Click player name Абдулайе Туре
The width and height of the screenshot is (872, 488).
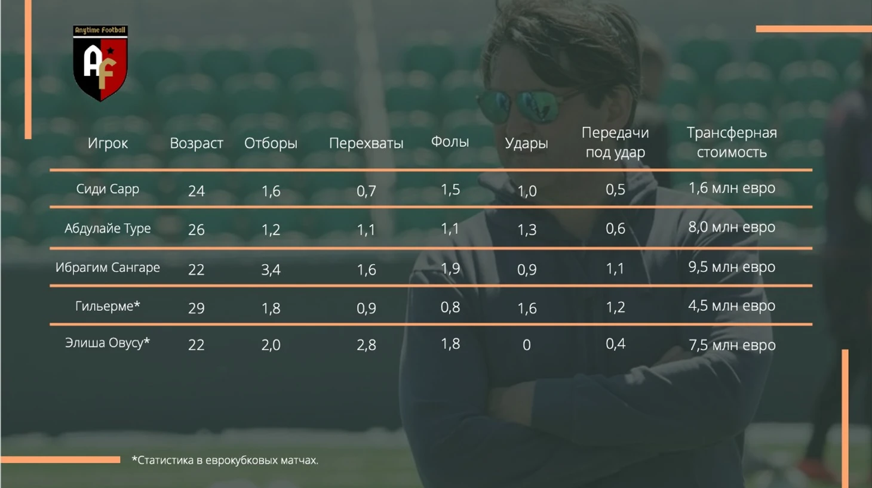(x=108, y=228)
